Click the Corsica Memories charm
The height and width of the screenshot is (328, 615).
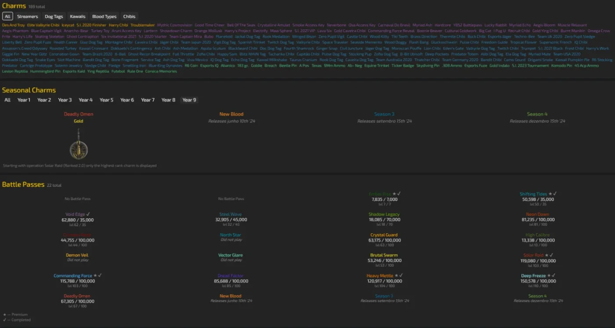pos(161,71)
